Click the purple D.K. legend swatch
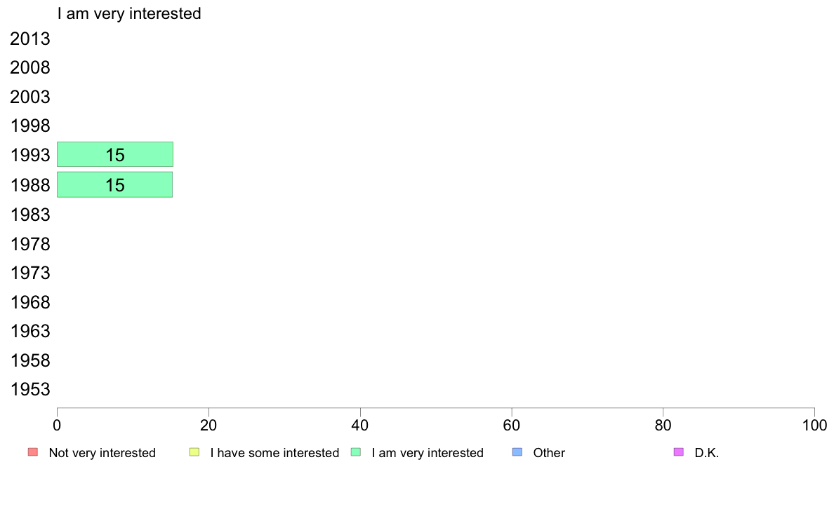Viewport: 834px width, 516px height. (x=679, y=452)
